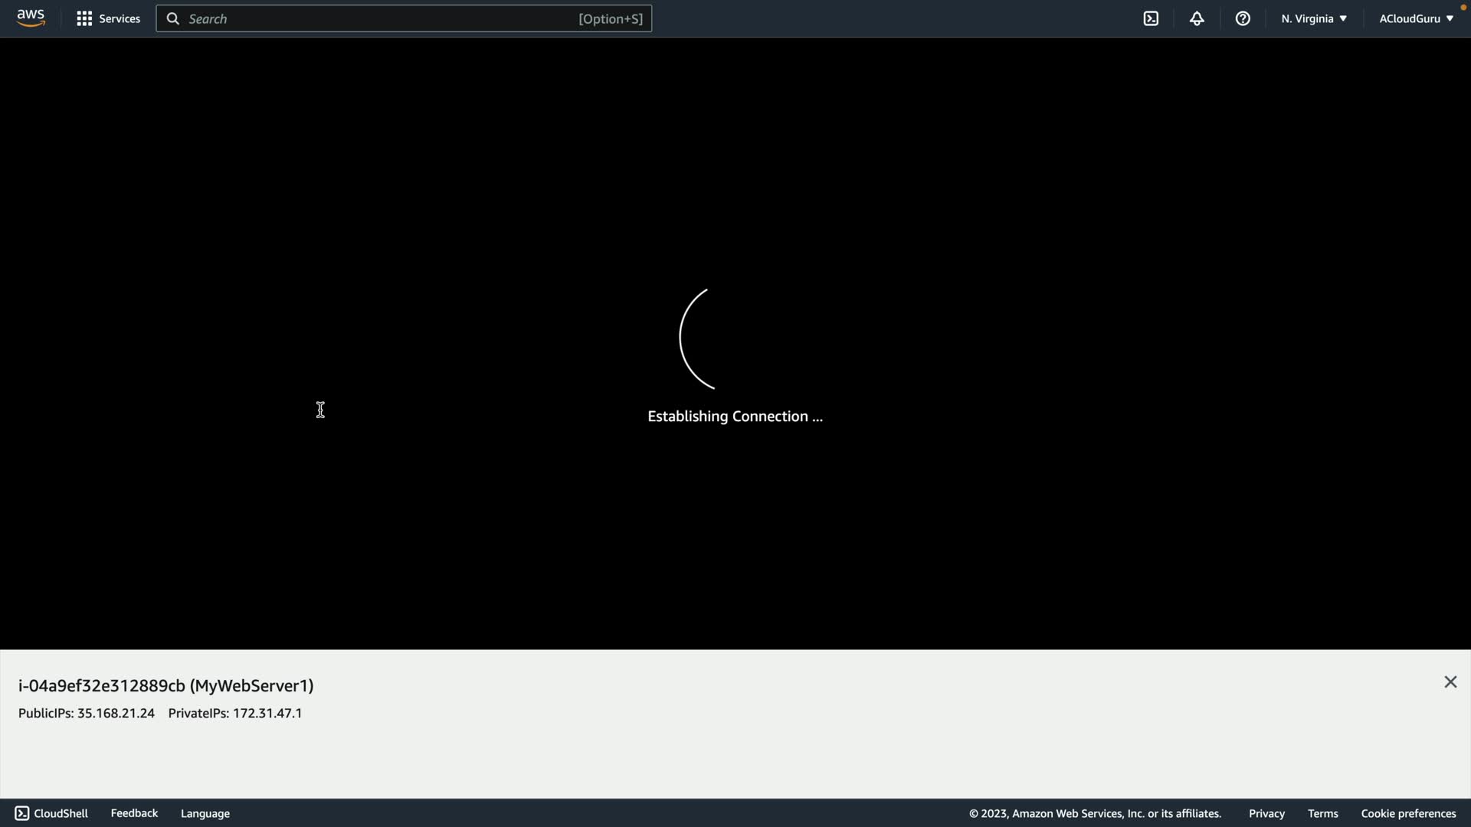Launch CloudShell from the top navigation icon
Screen dimensions: 1471x827
[x=1151, y=18]
